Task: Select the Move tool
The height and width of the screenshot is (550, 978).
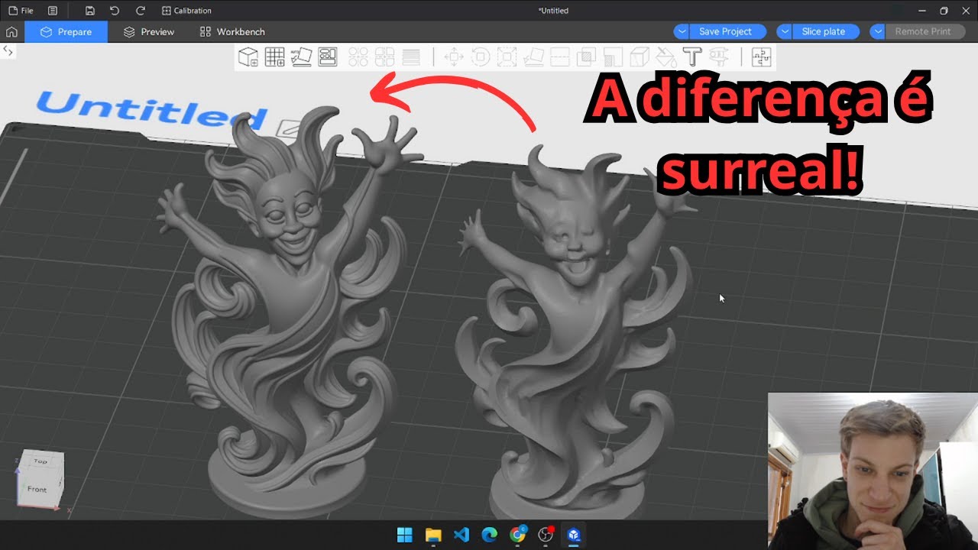Action: point(454,57)
